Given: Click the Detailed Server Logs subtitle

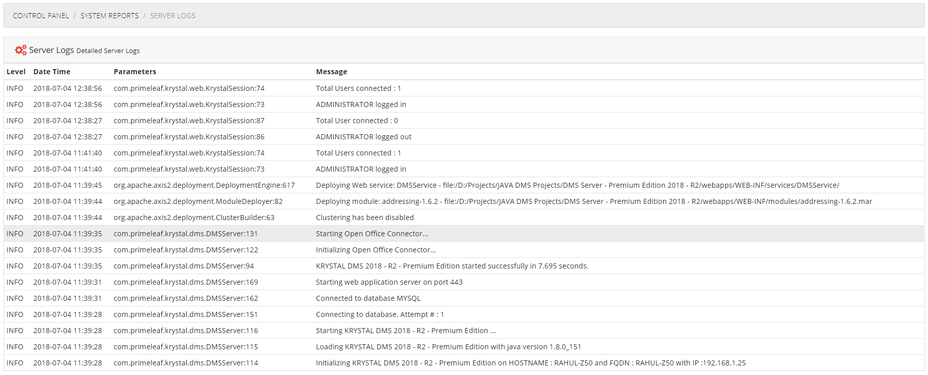Looking at the screenshot, I should click(x=108, y=50).
